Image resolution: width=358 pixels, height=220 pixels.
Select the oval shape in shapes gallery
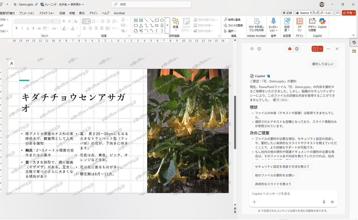(162, 20)
